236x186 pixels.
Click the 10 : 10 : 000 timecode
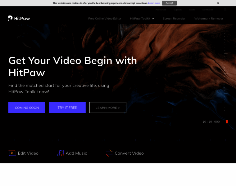coord(211,122)
